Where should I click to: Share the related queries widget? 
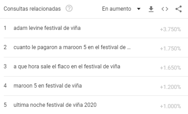179,9
